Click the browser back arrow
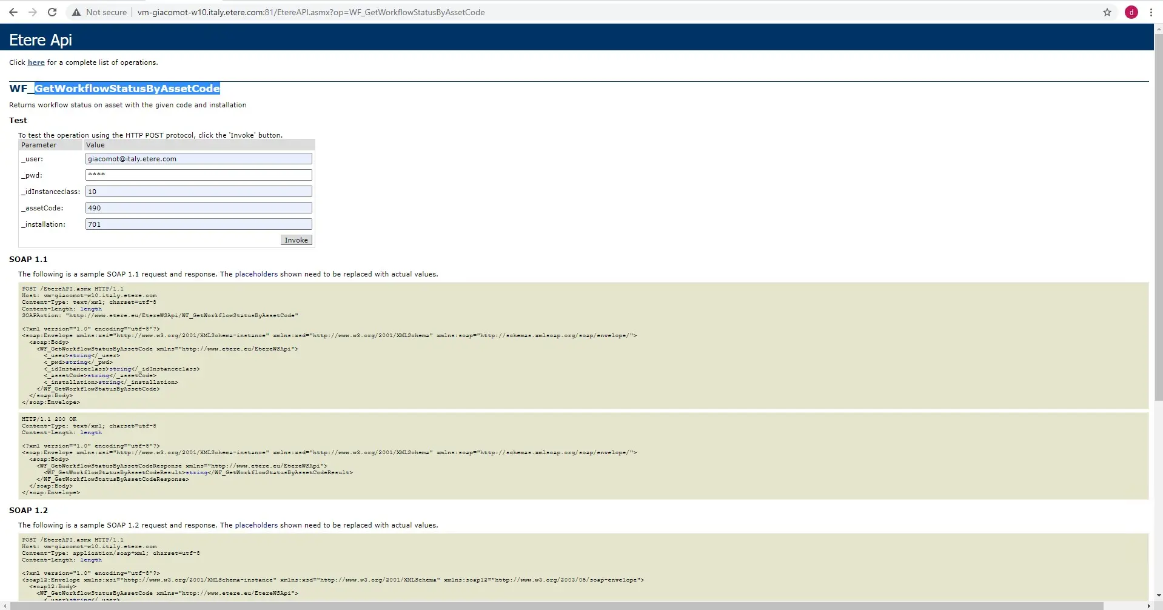 click(13, 12)
